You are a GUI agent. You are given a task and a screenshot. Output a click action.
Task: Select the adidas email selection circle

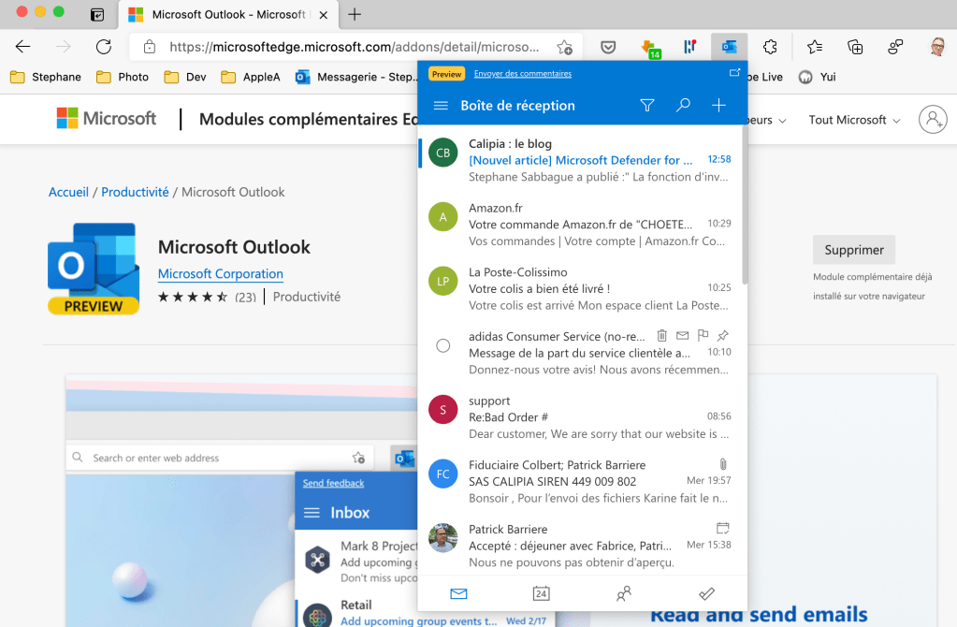tap(443, 345)
